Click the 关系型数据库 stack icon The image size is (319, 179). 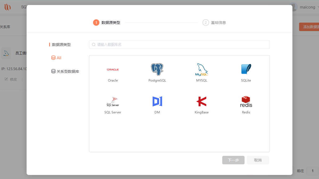pyautogui.click(x=53, y=71)
